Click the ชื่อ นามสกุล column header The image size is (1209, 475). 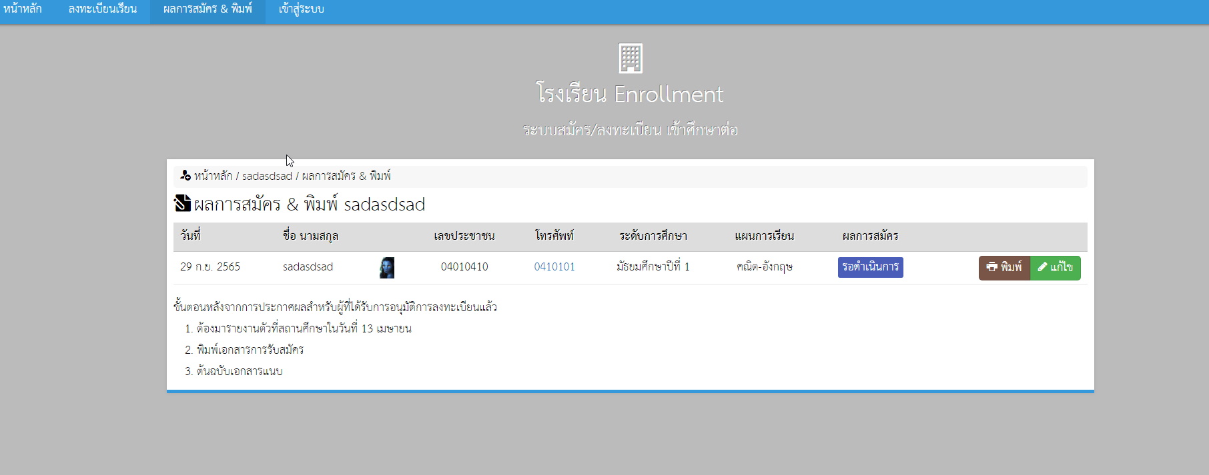(310, 236)
